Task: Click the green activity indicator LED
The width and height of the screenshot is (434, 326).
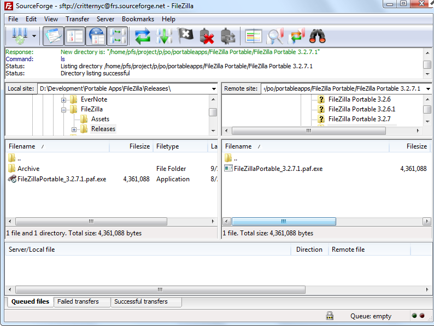Action: click(414, 316)
